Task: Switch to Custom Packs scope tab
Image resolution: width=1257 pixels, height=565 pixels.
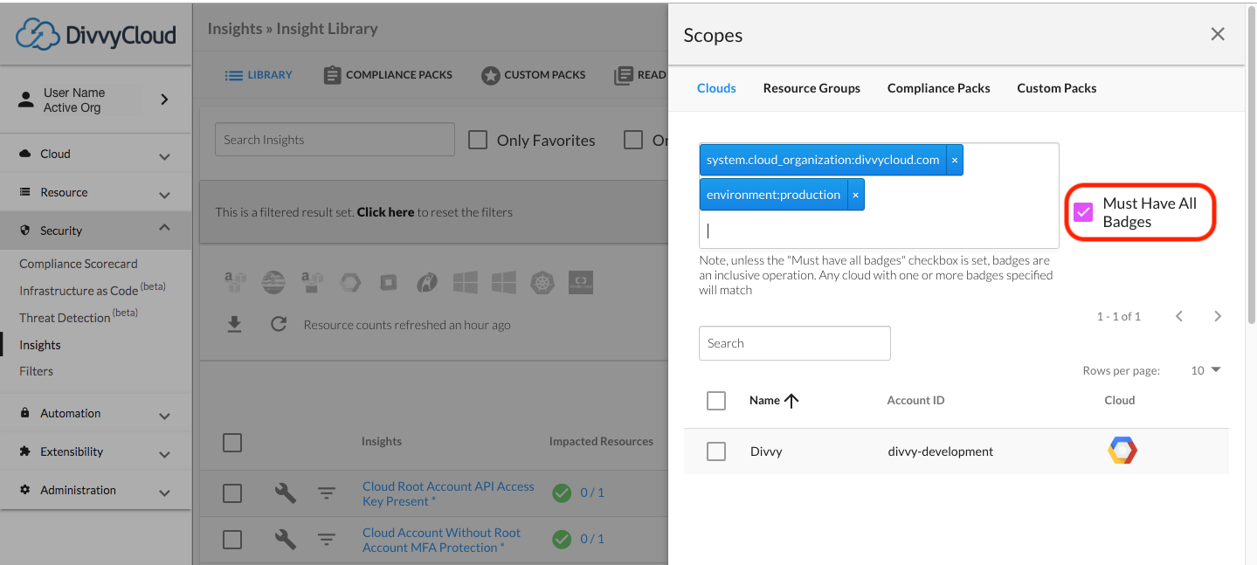Action: click(x=1057, y=88)
